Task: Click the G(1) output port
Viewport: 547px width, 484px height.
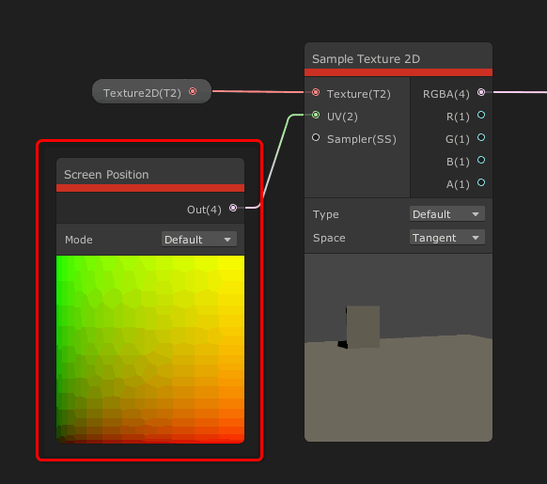Action: (x=481, y=137)
